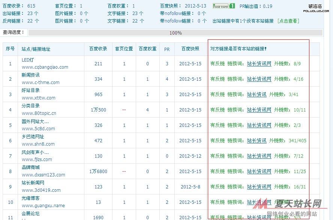Click the green PageRank badge icon
333x220 pixels.
point(224,6)
